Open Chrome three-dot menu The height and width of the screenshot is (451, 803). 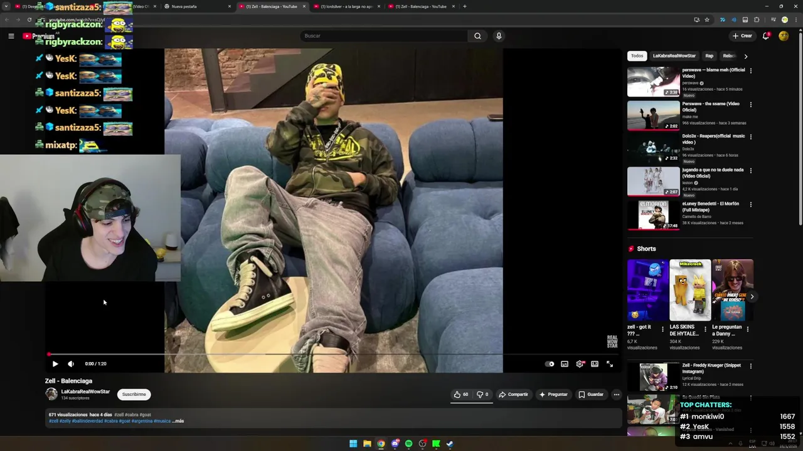point(795,19)
